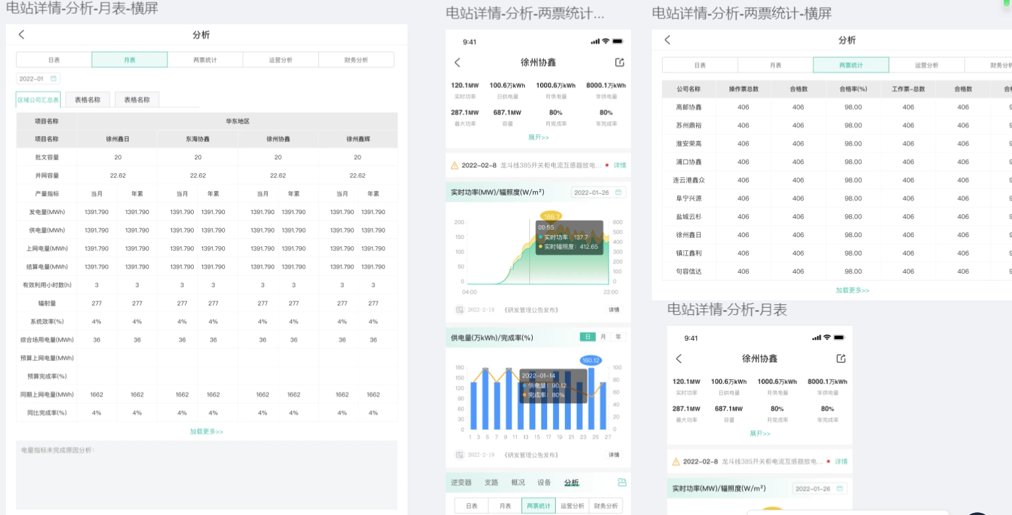
Task: Click 高邮协鑫 company row name
Action: [x=688, y=107]
